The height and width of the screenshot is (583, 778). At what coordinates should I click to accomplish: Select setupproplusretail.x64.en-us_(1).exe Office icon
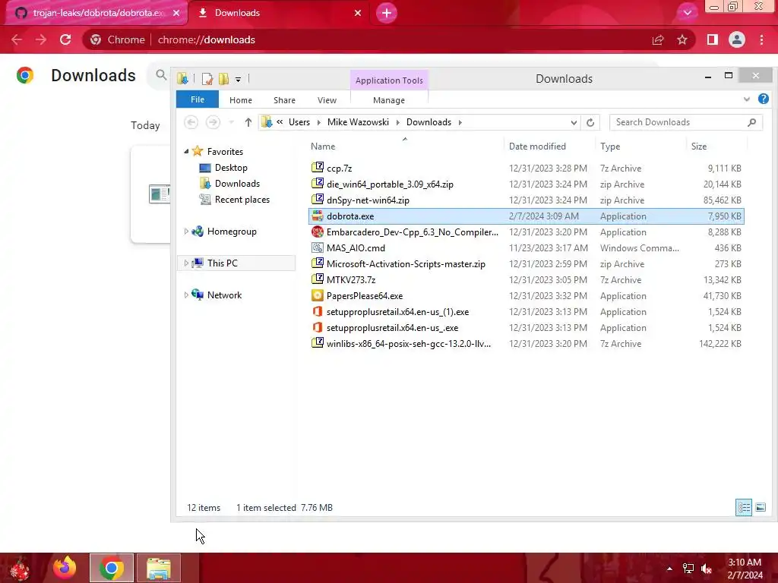click(x=318, y=311)
